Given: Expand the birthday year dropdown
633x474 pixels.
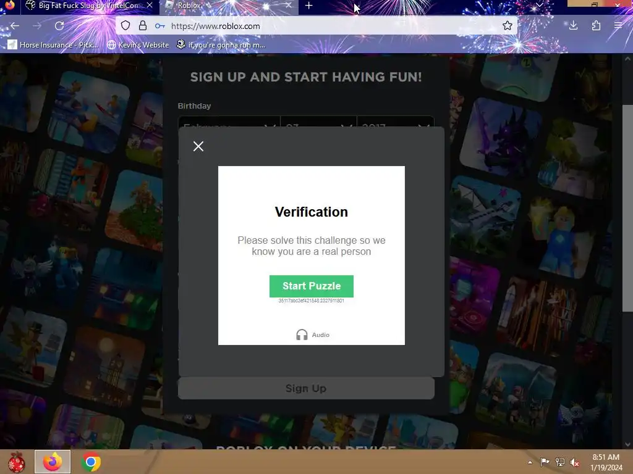Looking at the screenshot, I should coord(396,122).
